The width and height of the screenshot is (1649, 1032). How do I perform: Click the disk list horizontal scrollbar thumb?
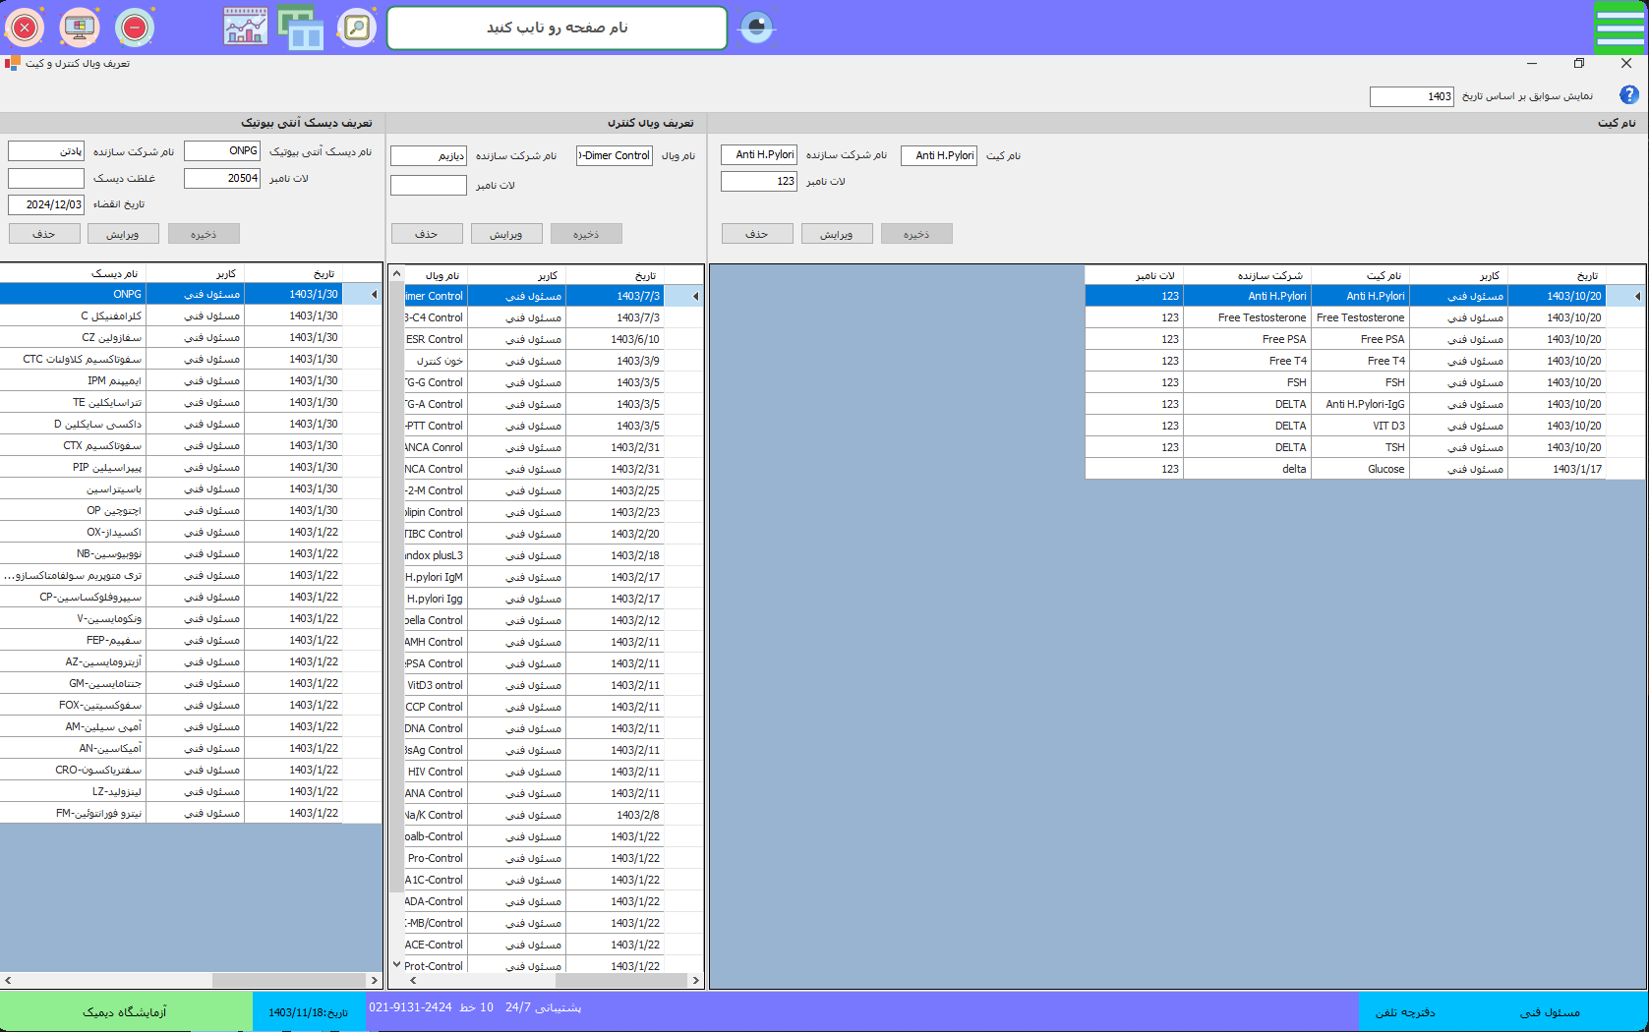point(289,980)
